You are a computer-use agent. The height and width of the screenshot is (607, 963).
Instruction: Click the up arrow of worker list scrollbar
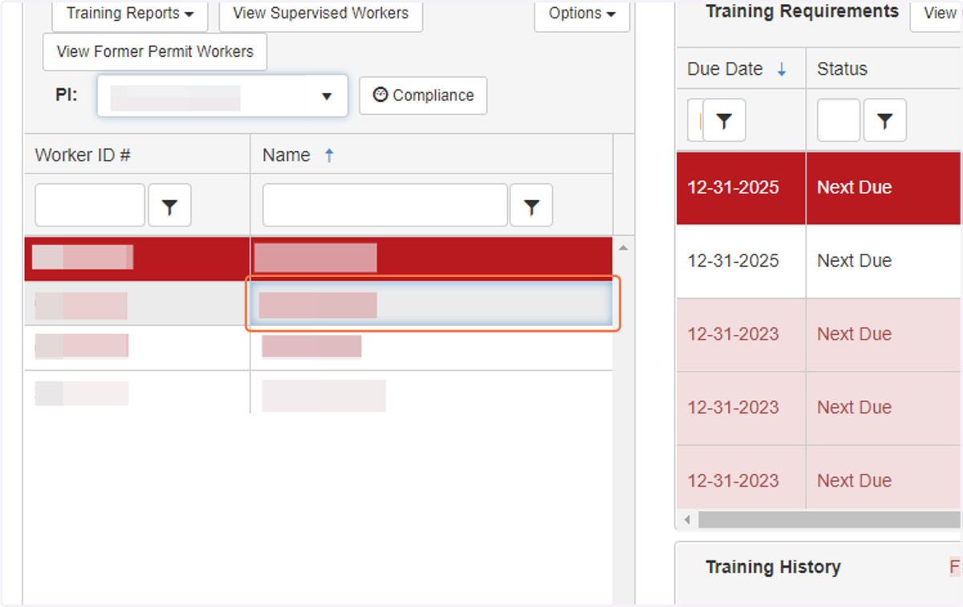(x=623, y=247)
